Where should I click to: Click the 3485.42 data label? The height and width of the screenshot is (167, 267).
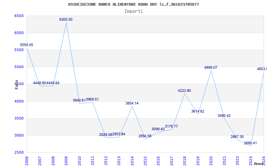224,116
